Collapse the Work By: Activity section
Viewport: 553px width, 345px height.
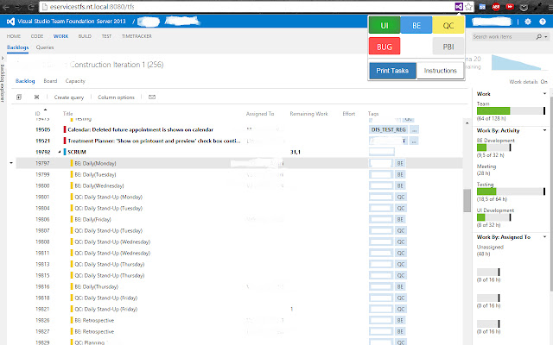544,130
